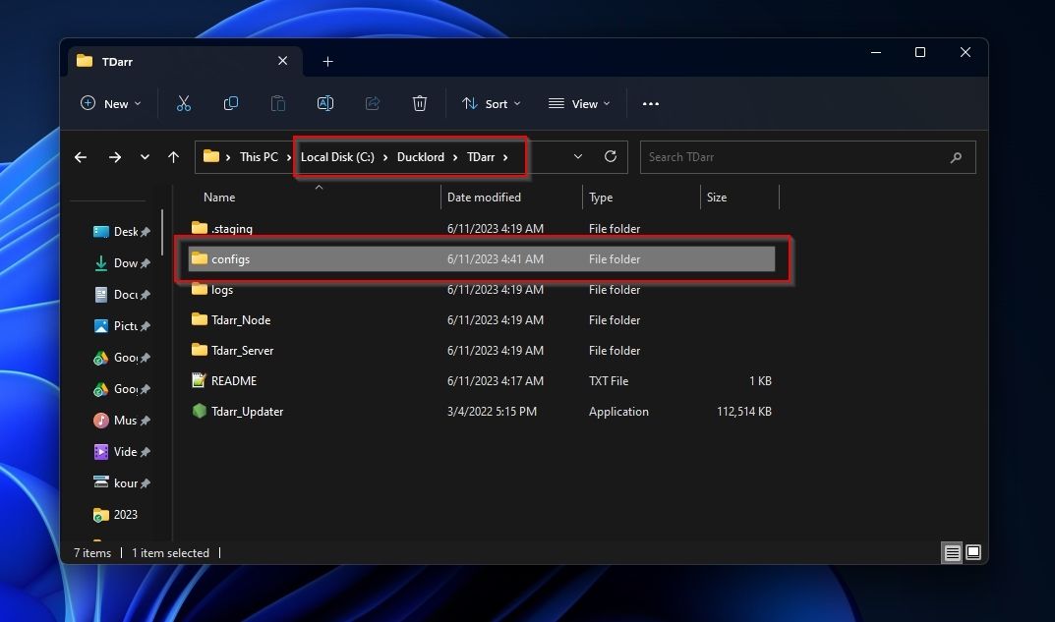Open the See more ellipsis menu
Viewport: 1055px width, 622px height.
pyautogui.click(x=650, y=103)
